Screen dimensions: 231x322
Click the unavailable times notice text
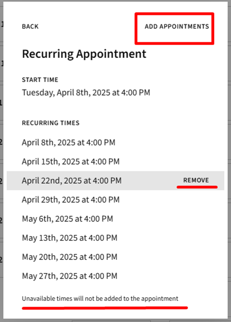[x=100, y=299]
